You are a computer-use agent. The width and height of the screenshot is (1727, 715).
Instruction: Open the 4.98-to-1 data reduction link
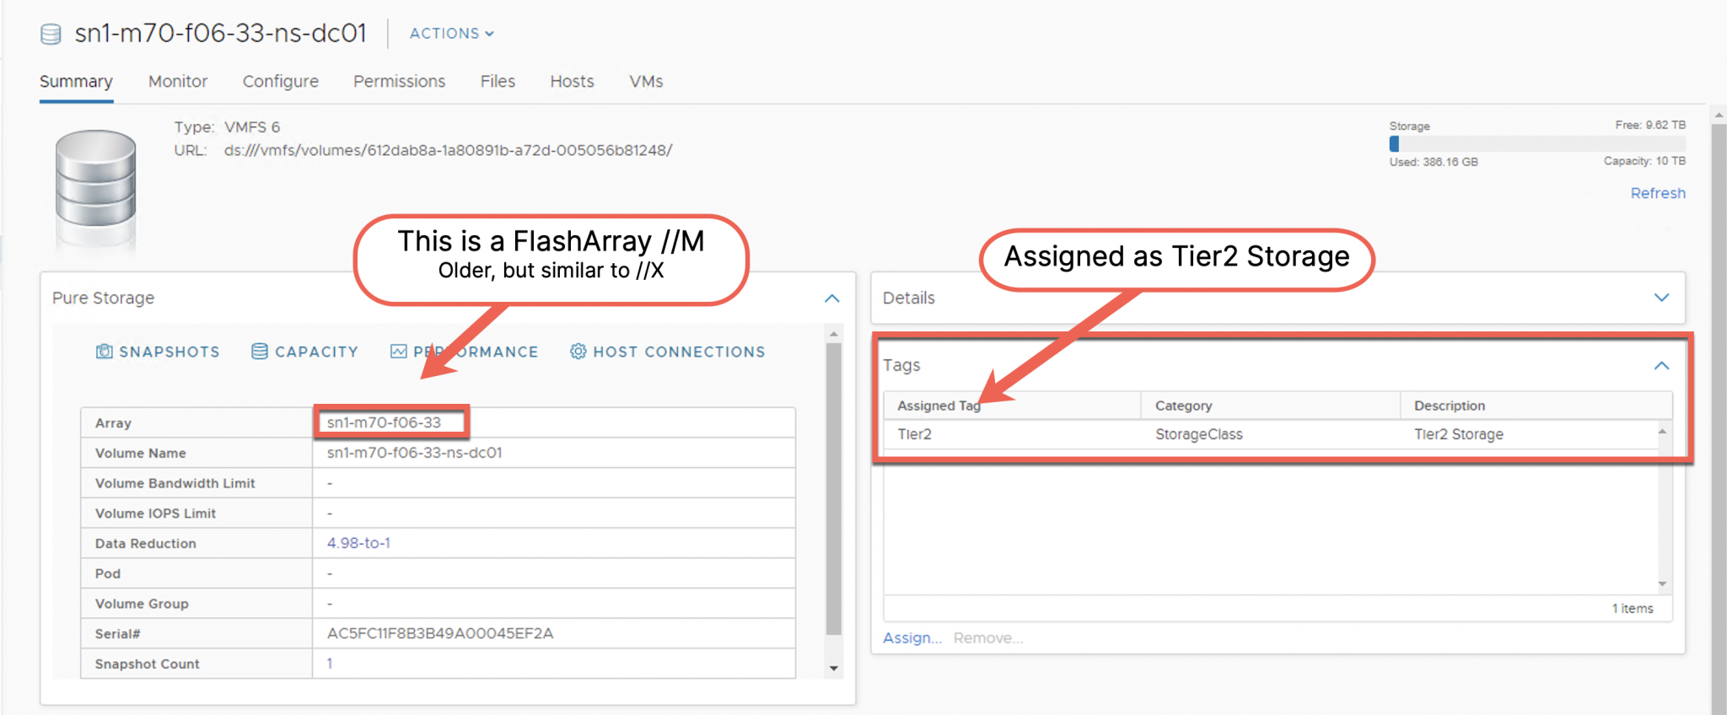tap(358, 543)
